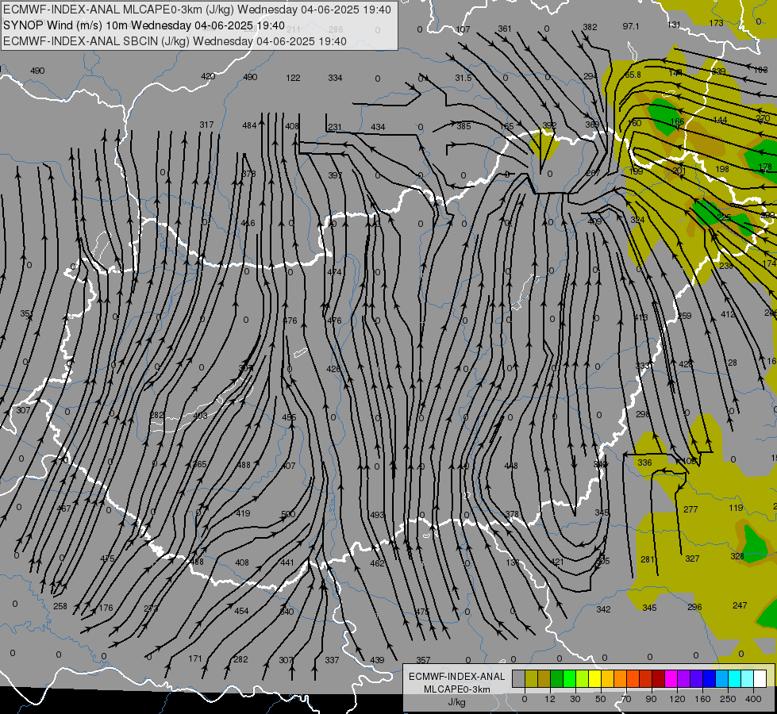The height and width of the screenshot is (714, 777).
Task: Click the '30' tick label on the legend
Action: point(575,699)
